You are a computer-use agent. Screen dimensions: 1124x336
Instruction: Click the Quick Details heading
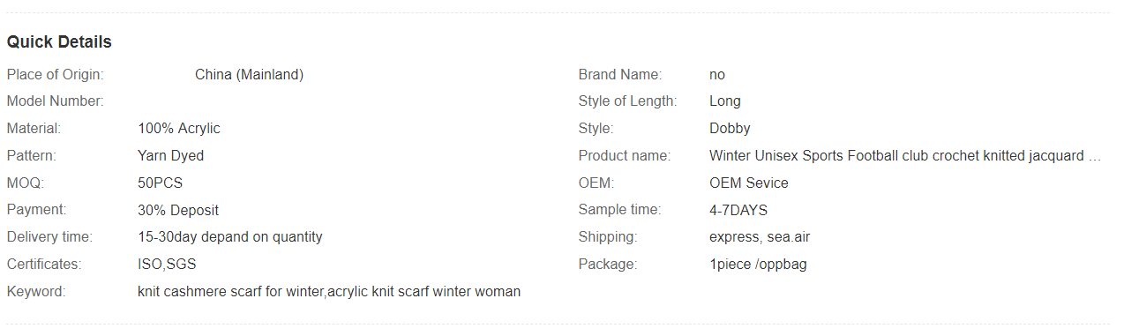tap(59, 42)
